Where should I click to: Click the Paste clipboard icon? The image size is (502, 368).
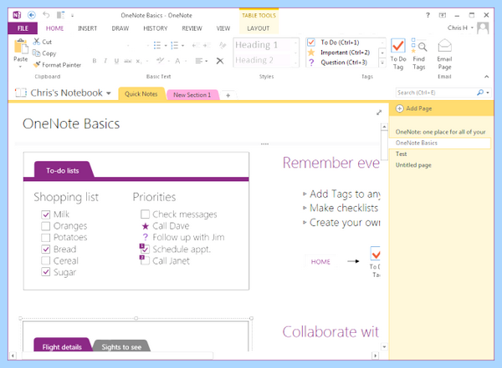pos(21,47)
